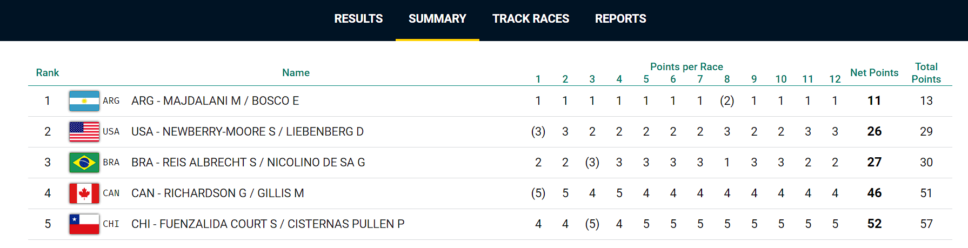Click the Total Points column header
The image size is (968, 248).
926,73
